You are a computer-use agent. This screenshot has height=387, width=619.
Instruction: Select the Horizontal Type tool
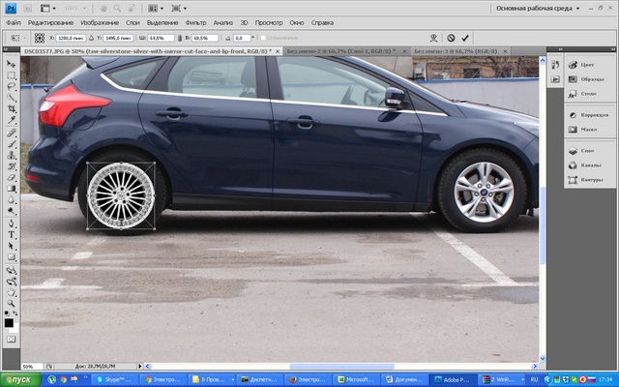11,234
